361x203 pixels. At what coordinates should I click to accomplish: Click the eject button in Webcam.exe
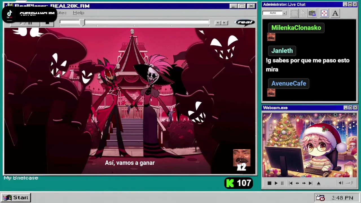click(x=319, y=183)
